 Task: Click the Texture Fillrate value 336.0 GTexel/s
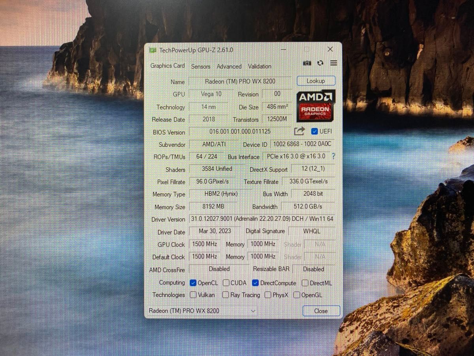click(308, 182)
